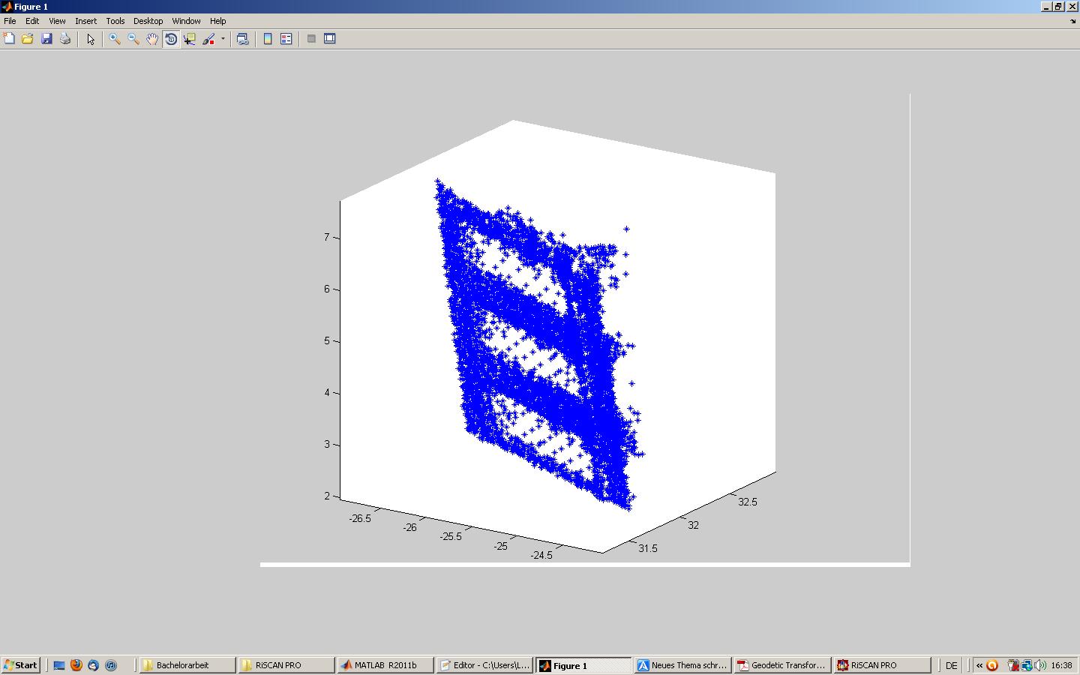Click the Open File folder icon
The image size is (1080, 675).
pos(28,39)
